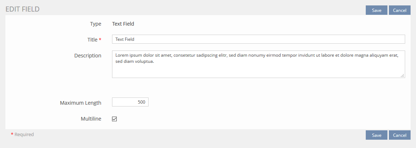Grab the Description textarea resize handle
The image size is (416, 148).
[x=402, y=75]
